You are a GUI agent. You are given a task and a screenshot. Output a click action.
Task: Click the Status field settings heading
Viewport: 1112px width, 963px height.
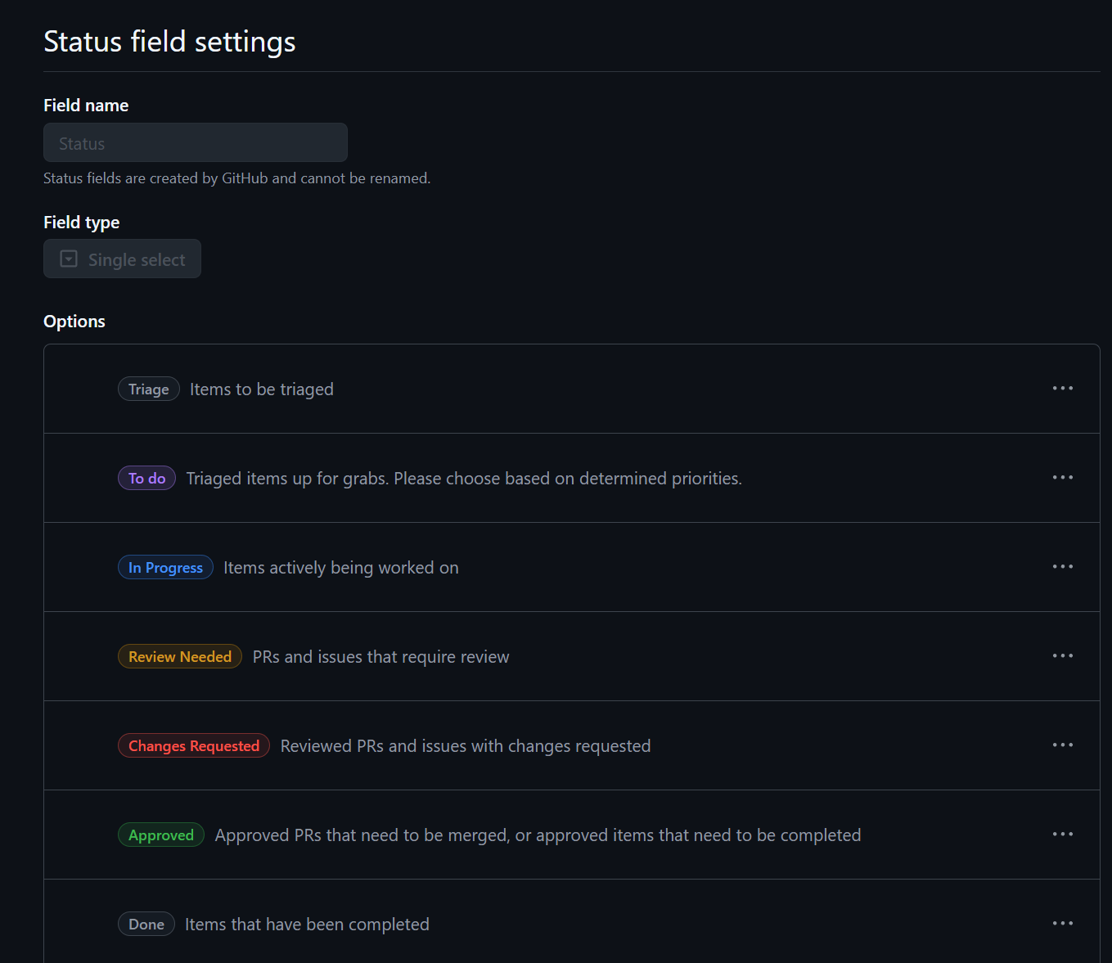click(169, 42)
